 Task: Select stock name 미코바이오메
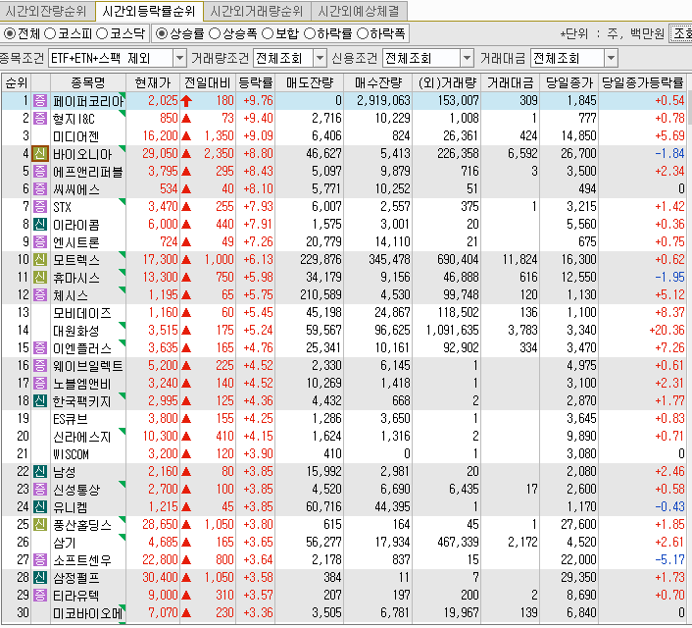[x=87, y=613]
